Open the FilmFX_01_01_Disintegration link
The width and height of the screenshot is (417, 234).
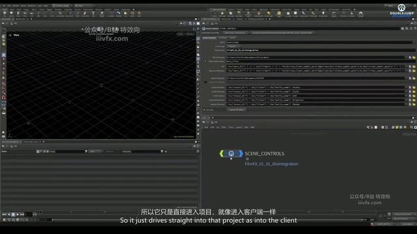(271, 164)
